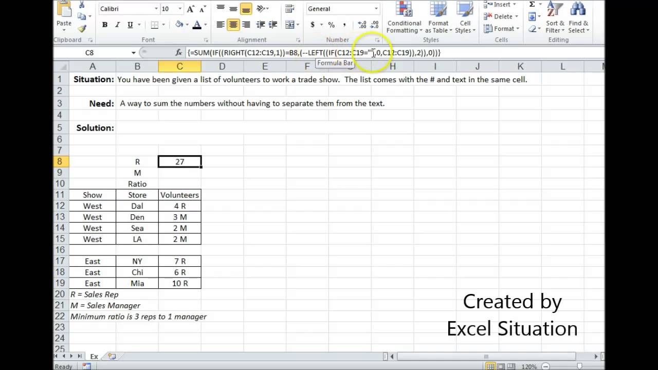Select the Ex sheet tab
The width and height of the screenshot is (658, 370).
94,356
